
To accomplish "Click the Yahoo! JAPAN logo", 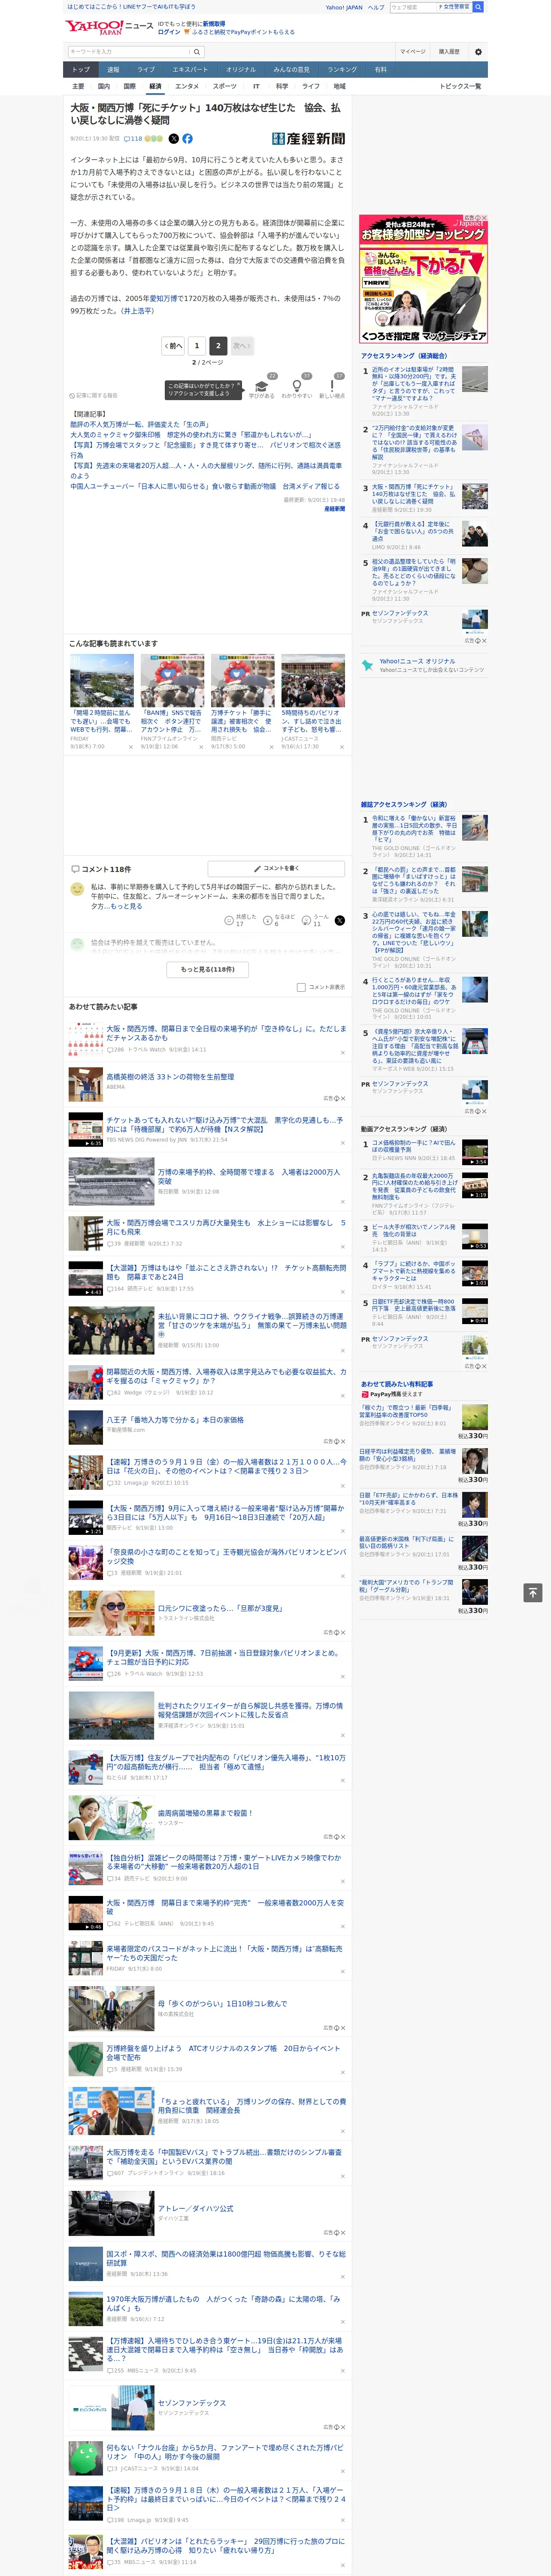I will click(95, 27).
